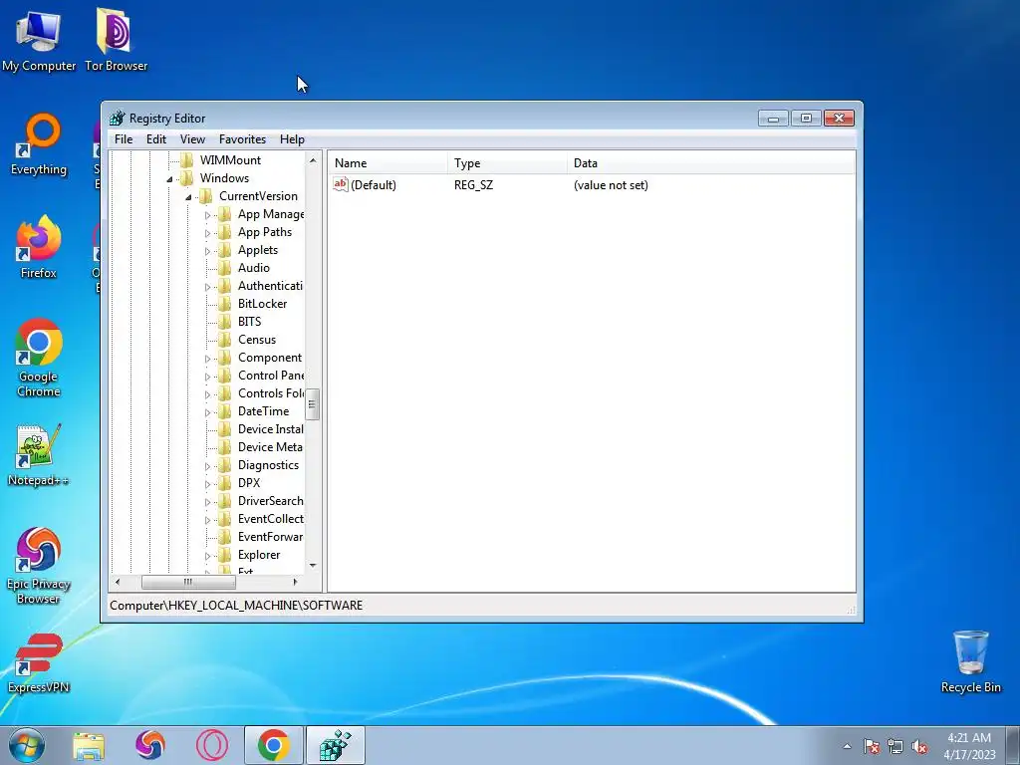Click the CurrentVersion folder icon

tap(205, 196)
